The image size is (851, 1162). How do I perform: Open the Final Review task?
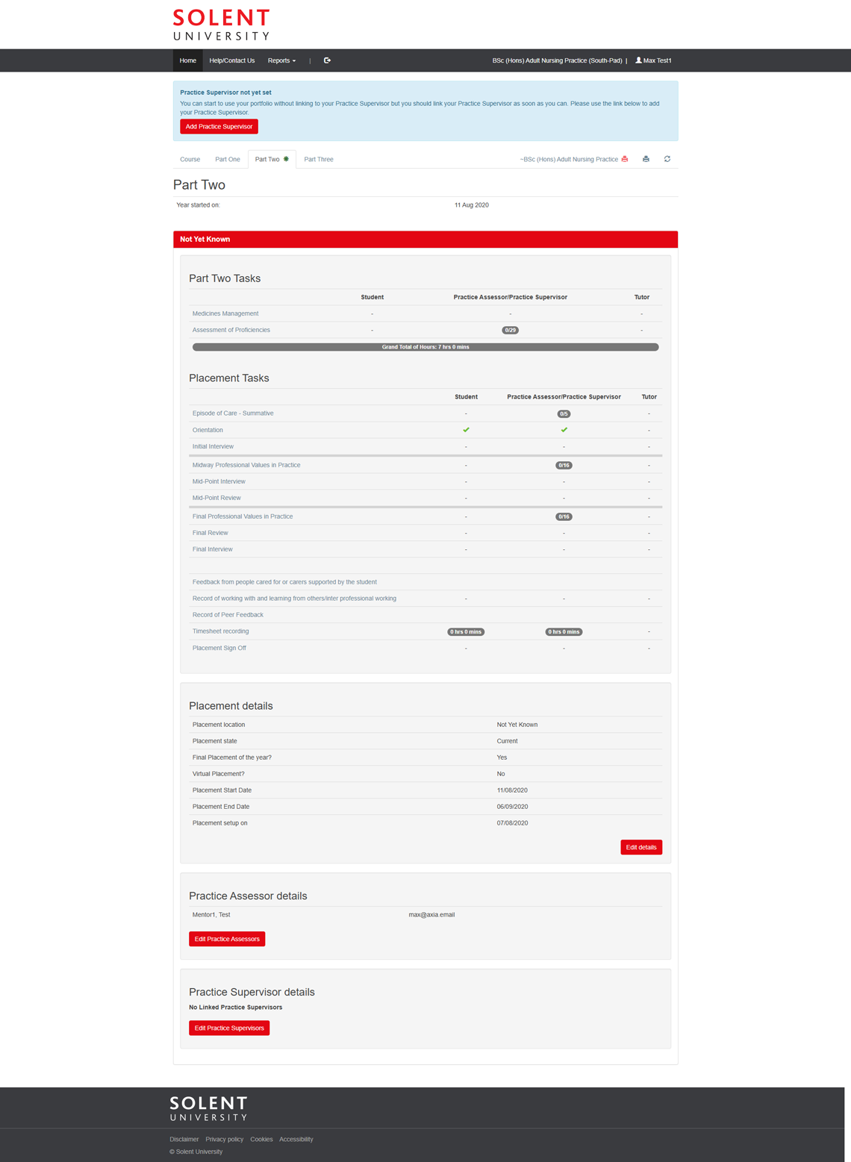[211, 533]
